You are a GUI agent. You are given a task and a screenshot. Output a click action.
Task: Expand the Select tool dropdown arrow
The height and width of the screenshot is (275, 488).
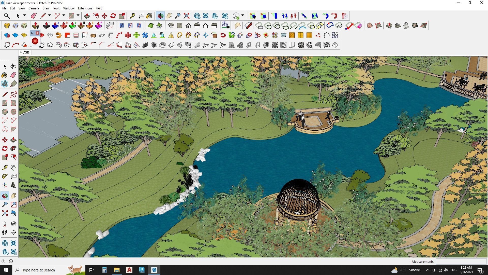pos(24,16)
